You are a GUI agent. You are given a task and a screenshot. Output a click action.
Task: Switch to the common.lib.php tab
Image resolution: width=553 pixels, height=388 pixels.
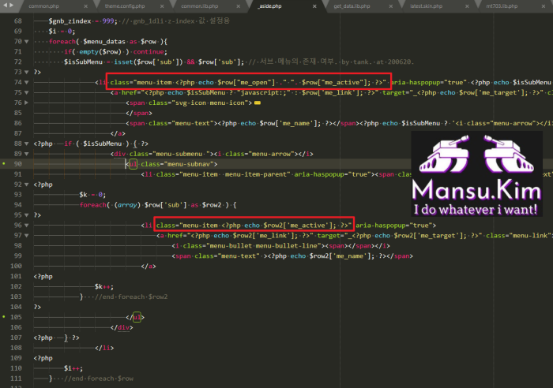199,6
